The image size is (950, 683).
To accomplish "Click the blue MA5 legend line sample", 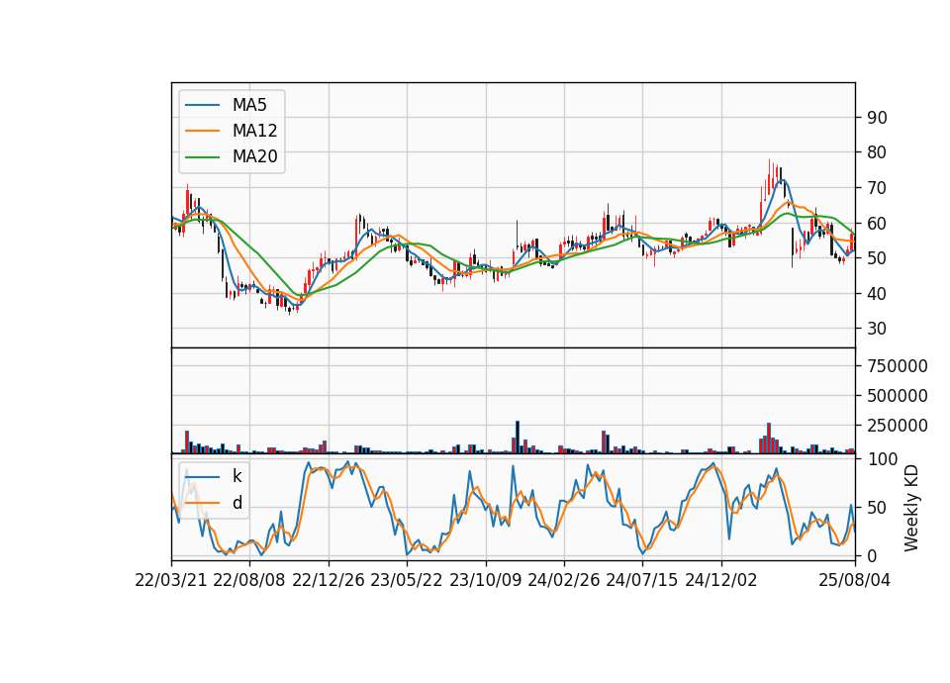I will 202,105.
